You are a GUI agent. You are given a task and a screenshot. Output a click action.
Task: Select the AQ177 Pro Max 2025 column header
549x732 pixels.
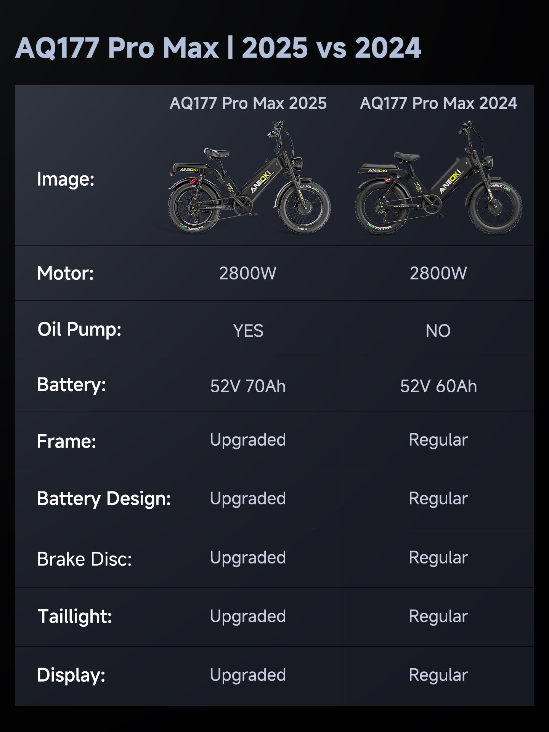(x=248, y=103)
